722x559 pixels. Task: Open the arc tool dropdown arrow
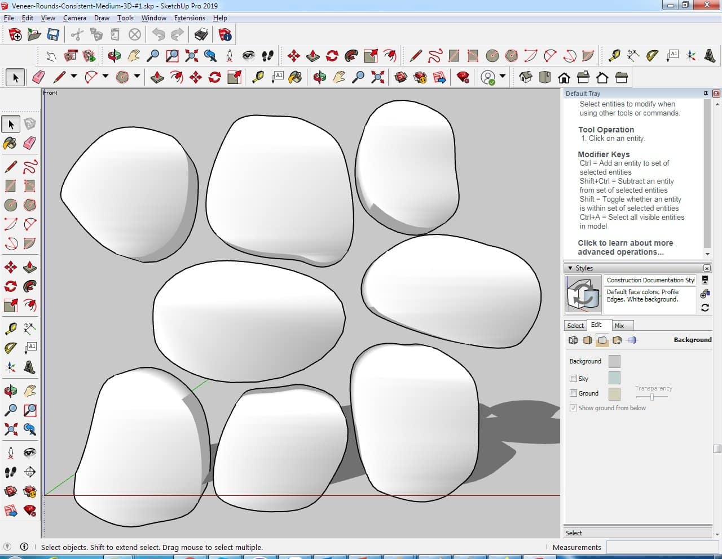[x=105, y=77]
